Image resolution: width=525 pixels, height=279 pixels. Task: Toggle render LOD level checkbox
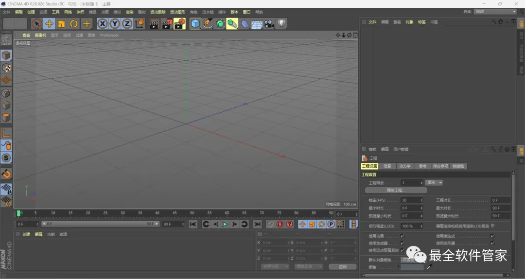492,226
